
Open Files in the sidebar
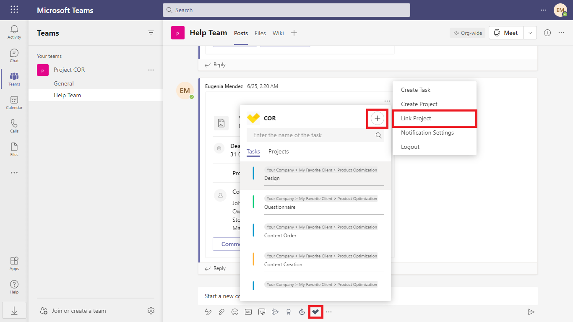[x=14, y=149]
